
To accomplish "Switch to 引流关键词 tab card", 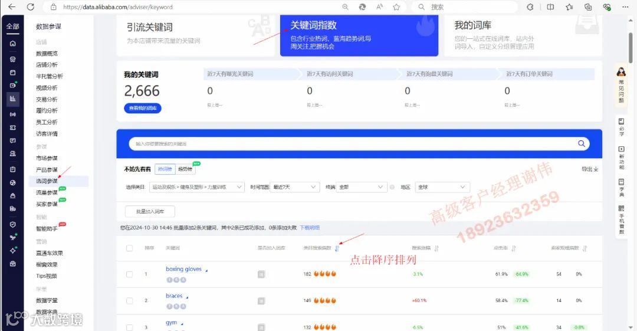I will coord(196,35).
